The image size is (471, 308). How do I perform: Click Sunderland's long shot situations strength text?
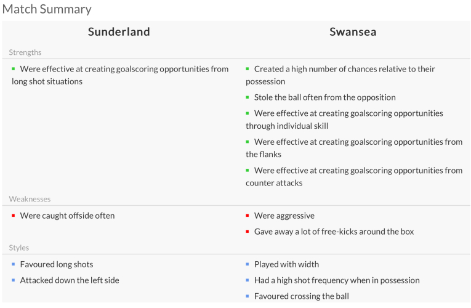click(120, 75)
